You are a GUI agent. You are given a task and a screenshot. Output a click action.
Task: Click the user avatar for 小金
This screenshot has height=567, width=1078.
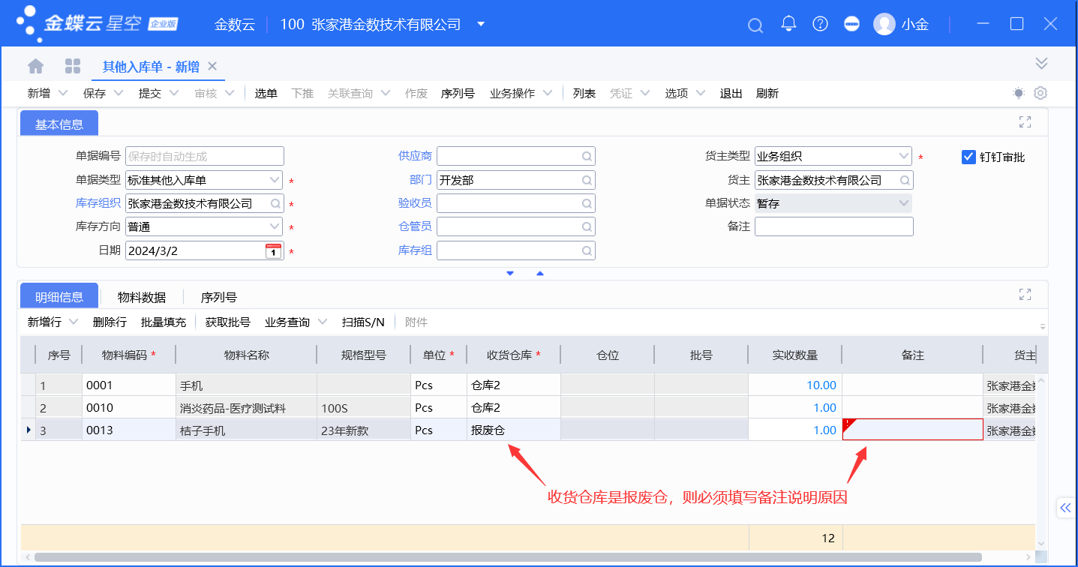coord(884,24)
